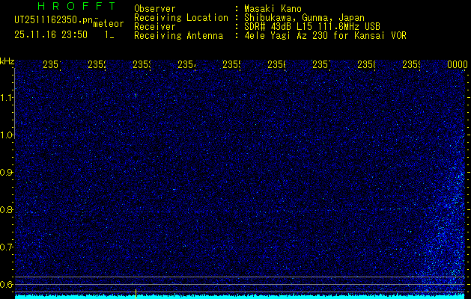The image size is (471, 299).
Task: Click the 0000 time axis label
Action: [457, 65]
